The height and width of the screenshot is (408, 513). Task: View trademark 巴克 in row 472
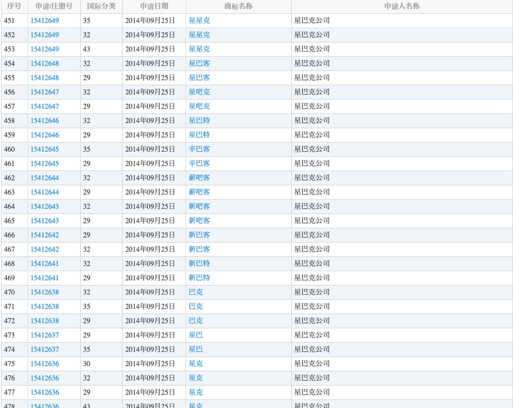pyautogui.click(x=196, y=321)
